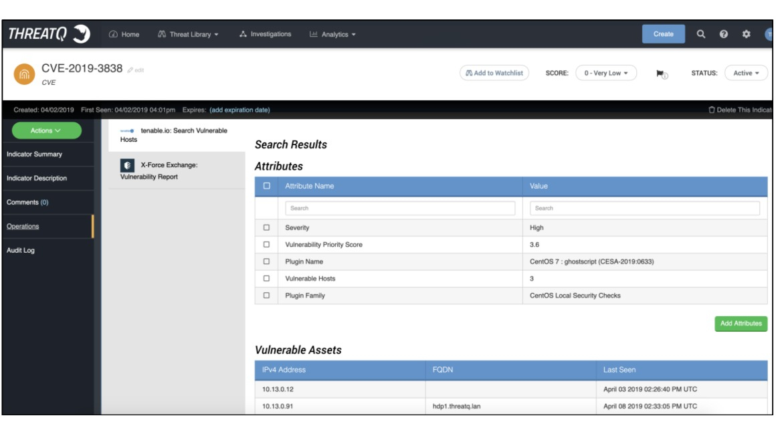
Task: Open the Score 0 - Very Low dropdown
Action: (606, 74)
